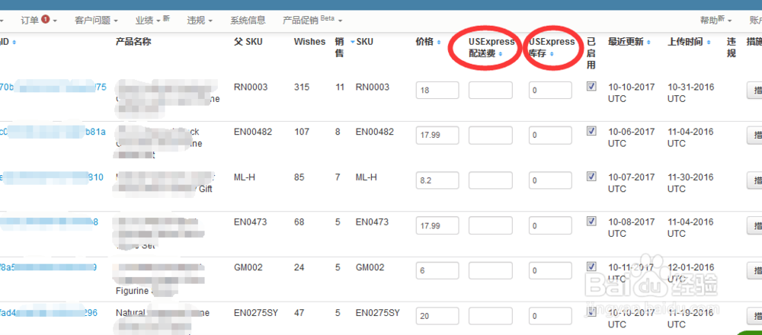Click the 产品名称 column header
This screenshot has width=762, height=335.
pos(133,42)
